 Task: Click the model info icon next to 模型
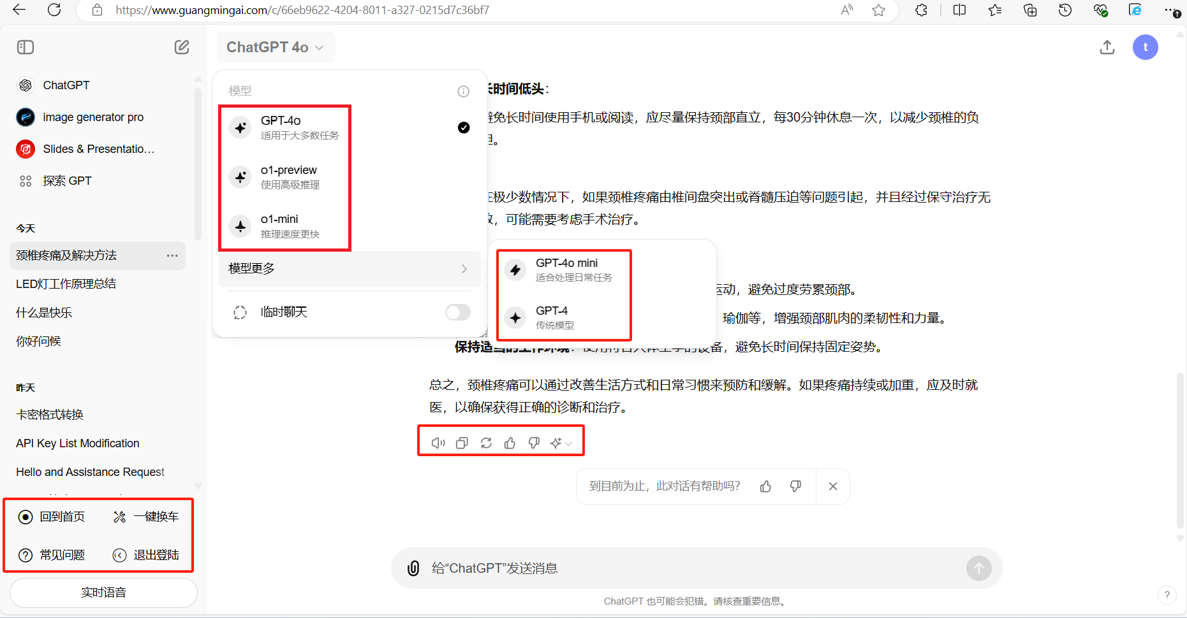click(x=464, y=91)
